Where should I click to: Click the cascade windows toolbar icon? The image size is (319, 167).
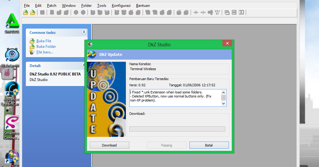227,12
